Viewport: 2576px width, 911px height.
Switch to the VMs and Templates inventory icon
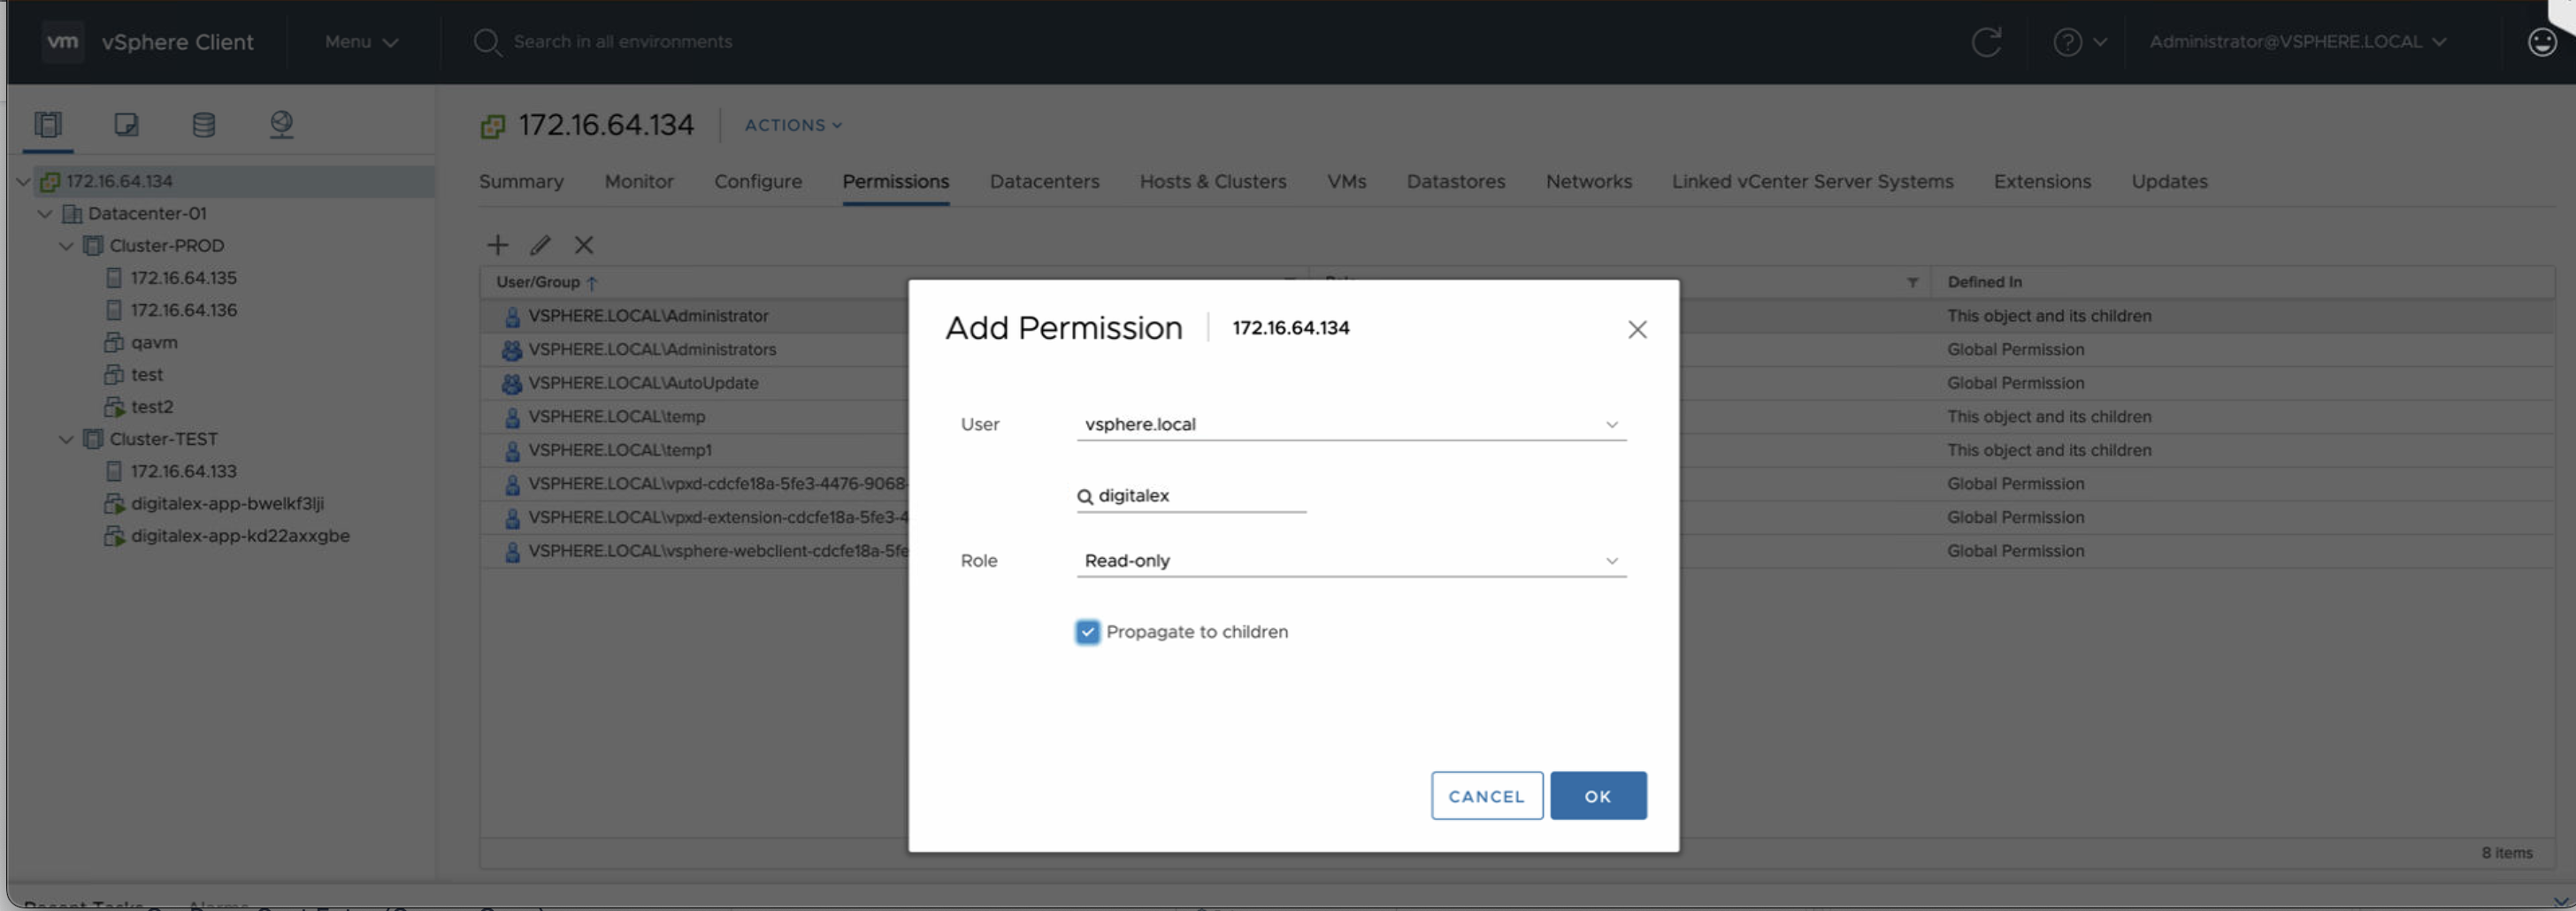point(126,124)
